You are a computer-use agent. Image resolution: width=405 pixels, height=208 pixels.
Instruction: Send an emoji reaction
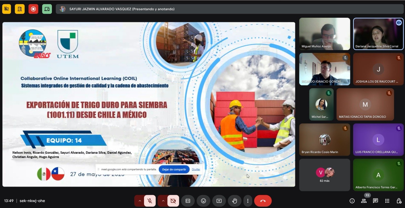coord(204,201)
